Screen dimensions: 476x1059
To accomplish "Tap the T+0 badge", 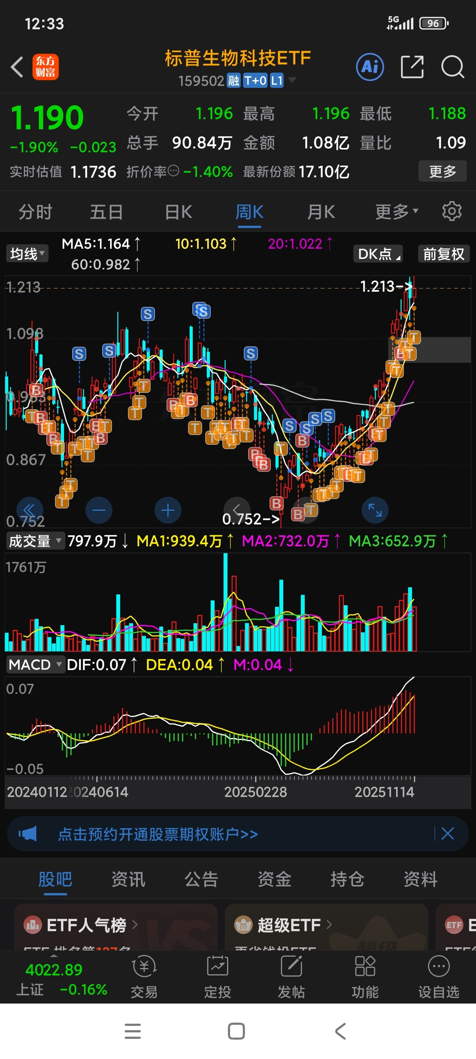I will tap(256, 80).
